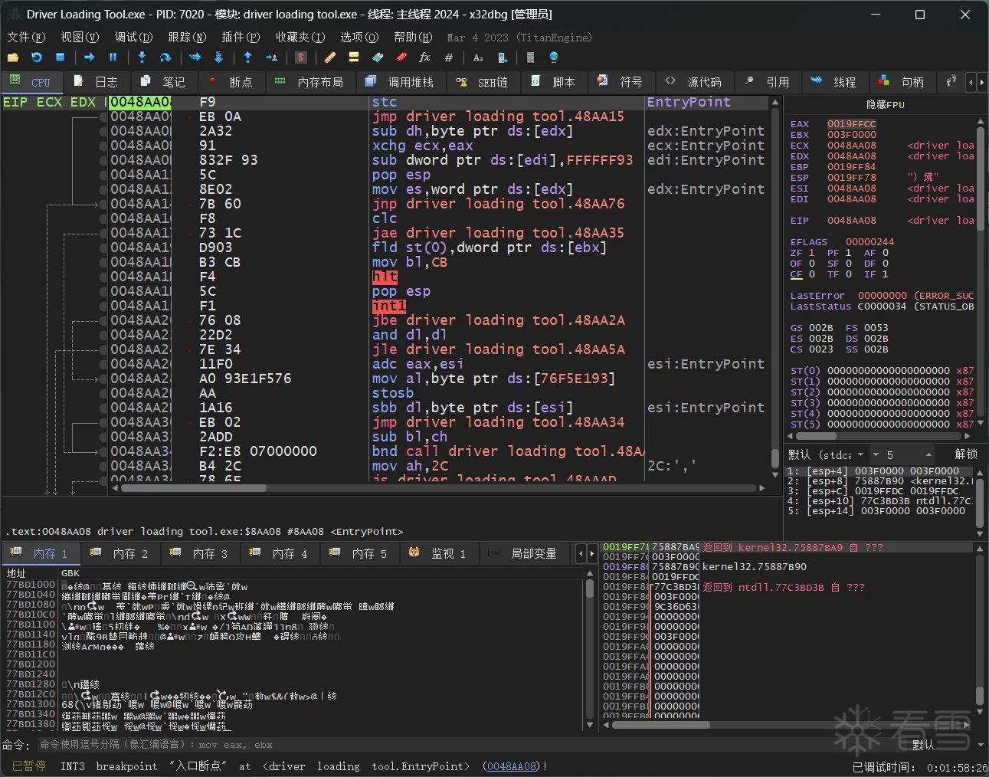The image size is (989, 777).
Task: Open the Scylla plugin red S icon
Action: tap(301, 57)
